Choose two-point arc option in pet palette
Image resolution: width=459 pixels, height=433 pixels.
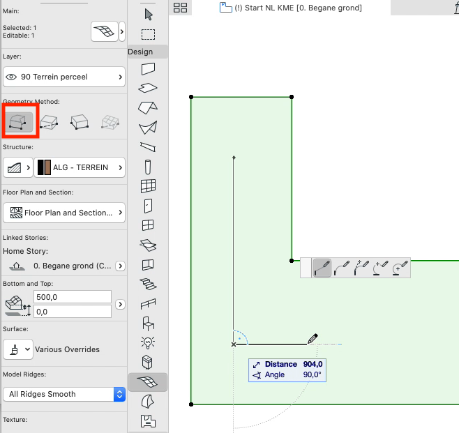(x=381, y=268)
